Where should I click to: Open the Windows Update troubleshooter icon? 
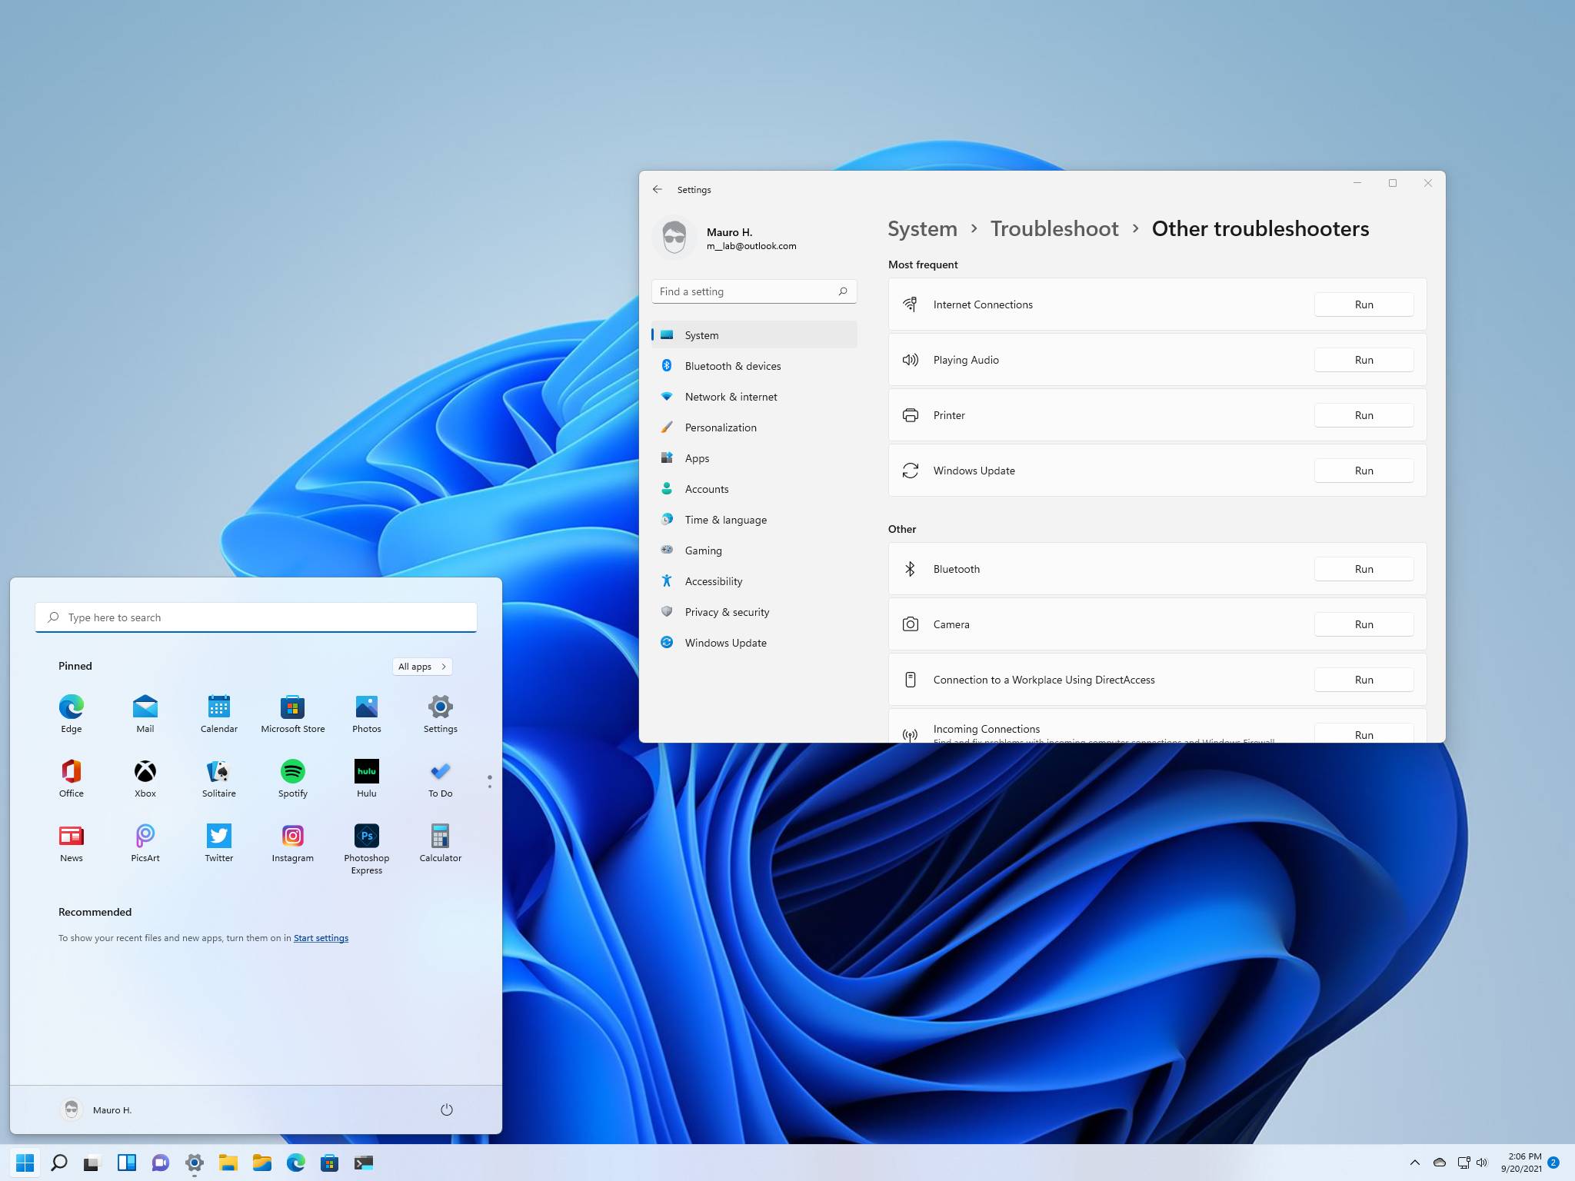911,470
